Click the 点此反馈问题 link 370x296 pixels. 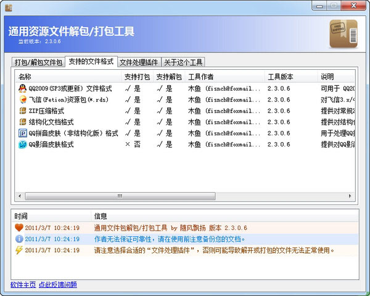58,285
